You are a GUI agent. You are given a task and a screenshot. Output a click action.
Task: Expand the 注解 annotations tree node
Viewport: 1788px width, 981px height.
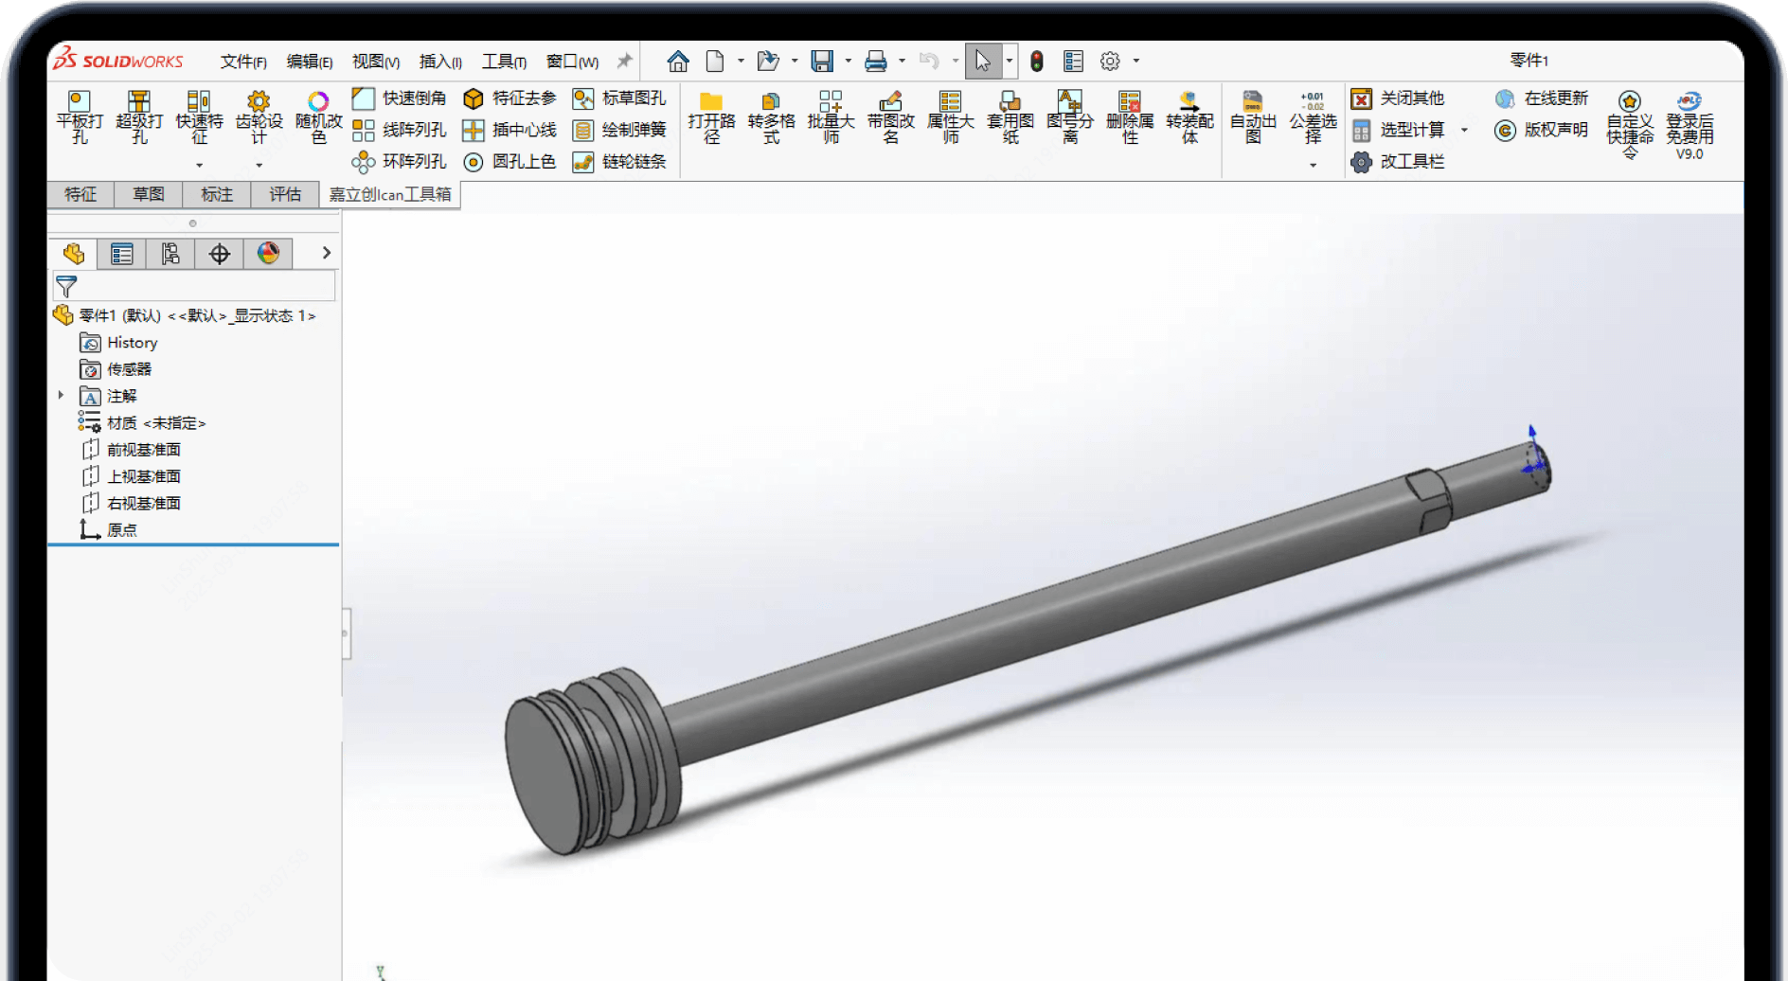62,396
